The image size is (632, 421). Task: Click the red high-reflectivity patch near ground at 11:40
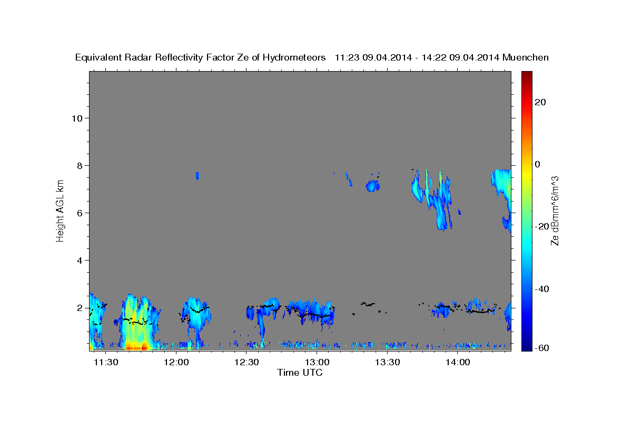(x=138, y=347)
